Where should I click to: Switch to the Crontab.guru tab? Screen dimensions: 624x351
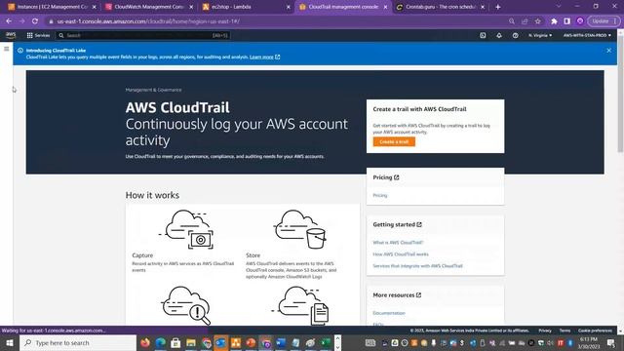tap(441, 7)
